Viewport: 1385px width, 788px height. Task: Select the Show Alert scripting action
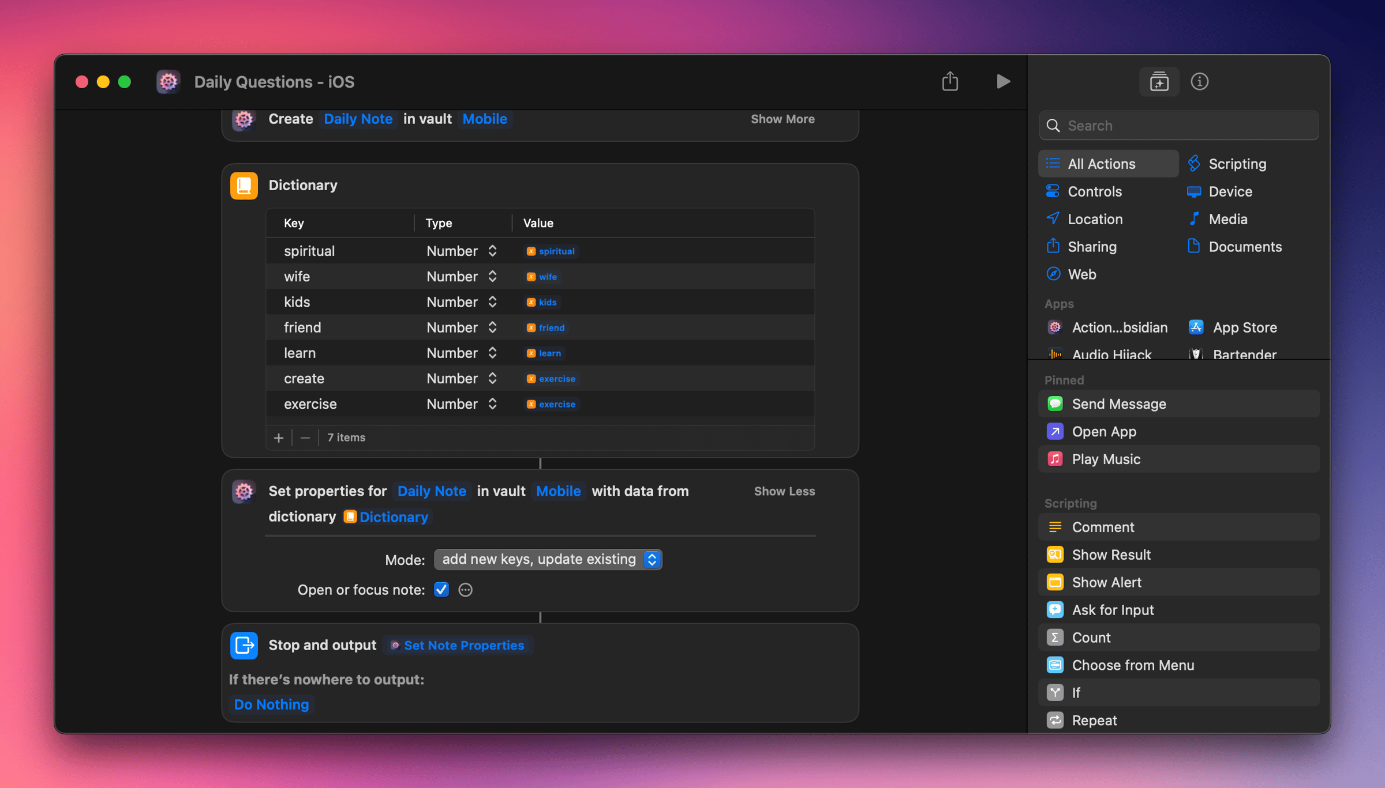[1106, 582]
